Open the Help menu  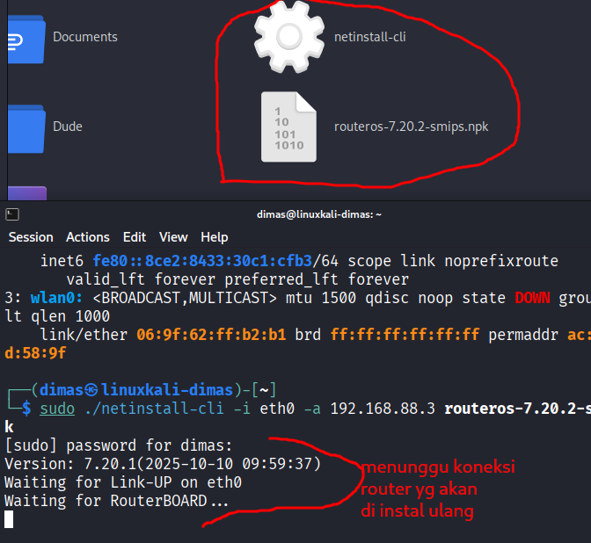click(214, 237)
